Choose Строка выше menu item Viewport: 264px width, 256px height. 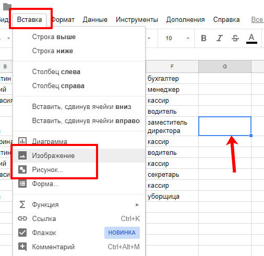(x=79, y=37)
